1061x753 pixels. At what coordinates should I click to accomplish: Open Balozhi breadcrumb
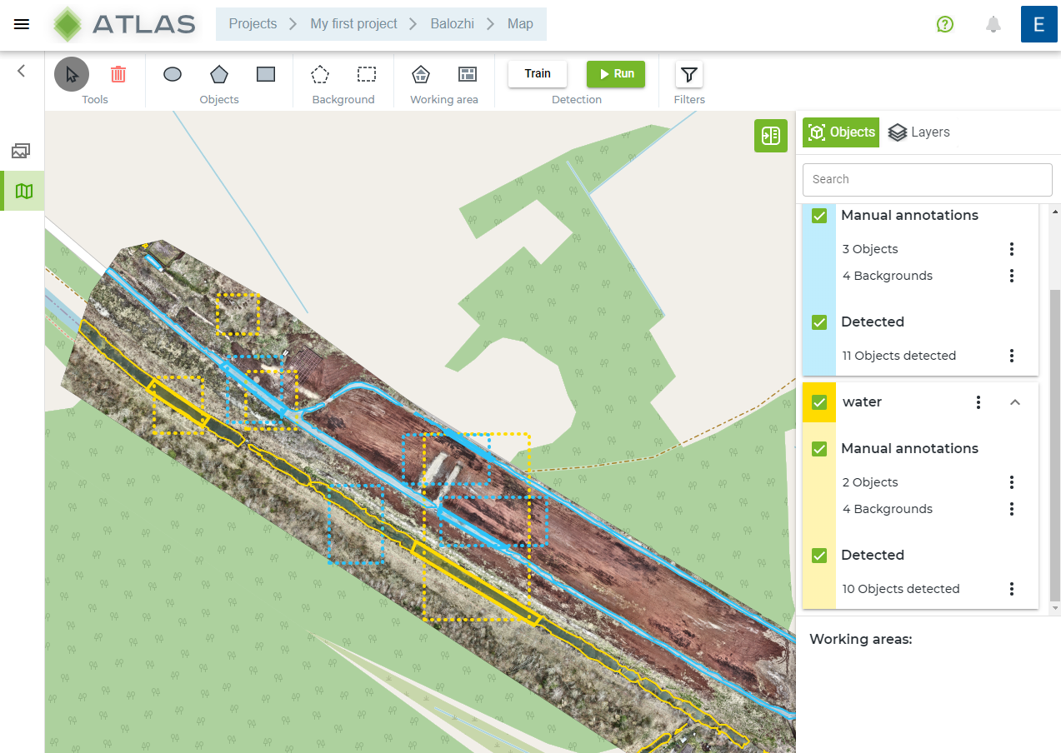tap(453, 24)
